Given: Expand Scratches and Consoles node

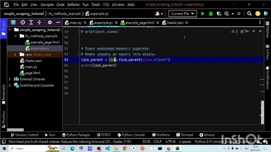Looking at the screenshot, I should coord(10,85).
